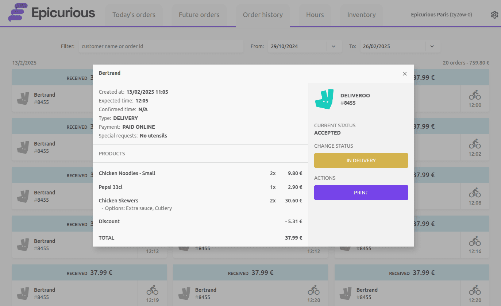The height and width of the screenshot is (306, 501).
Task: Open the Inventory tab
Action: [x=361, y=15]
